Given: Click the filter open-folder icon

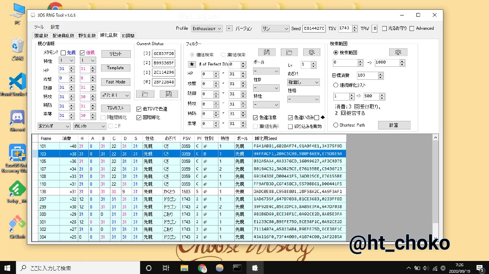Looking at the screenshot, I should pyautogui.click(x=289, y=52).
